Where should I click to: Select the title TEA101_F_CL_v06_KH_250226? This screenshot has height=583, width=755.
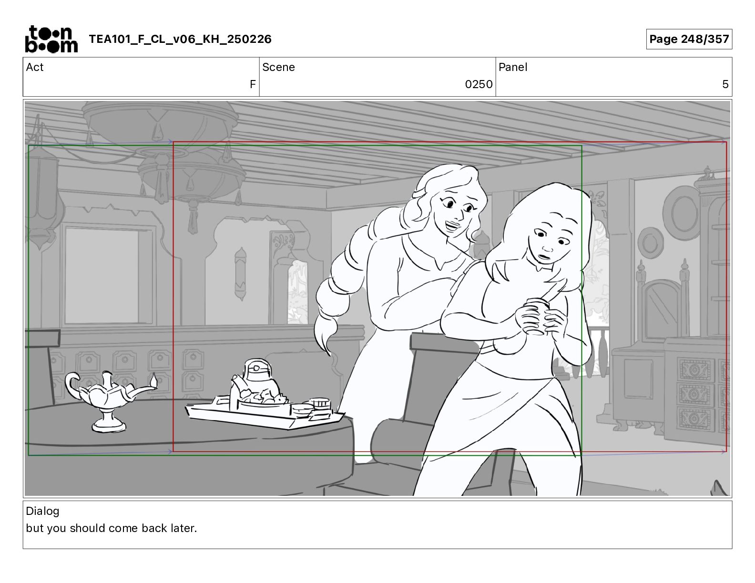(x=180, y=39)
